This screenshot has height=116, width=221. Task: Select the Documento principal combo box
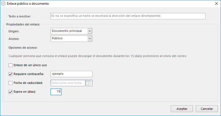coord(71,31)
